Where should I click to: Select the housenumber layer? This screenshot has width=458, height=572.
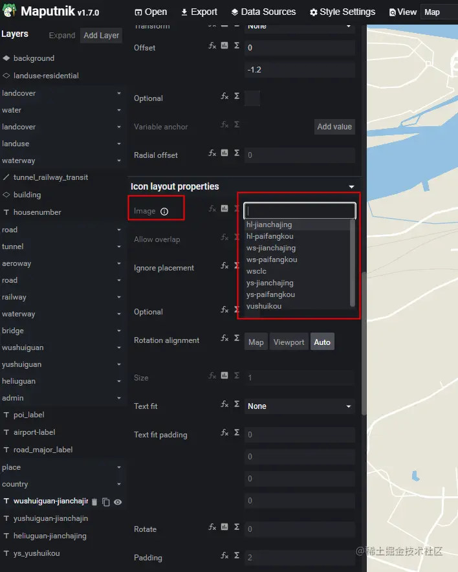(x=37, y=212)
